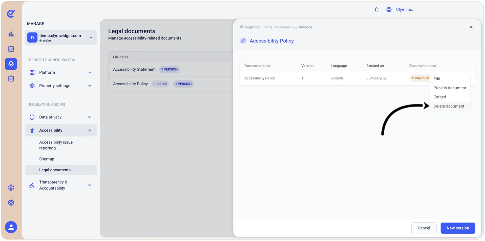Choose Publish document menu entry

[x=450, y=88]
